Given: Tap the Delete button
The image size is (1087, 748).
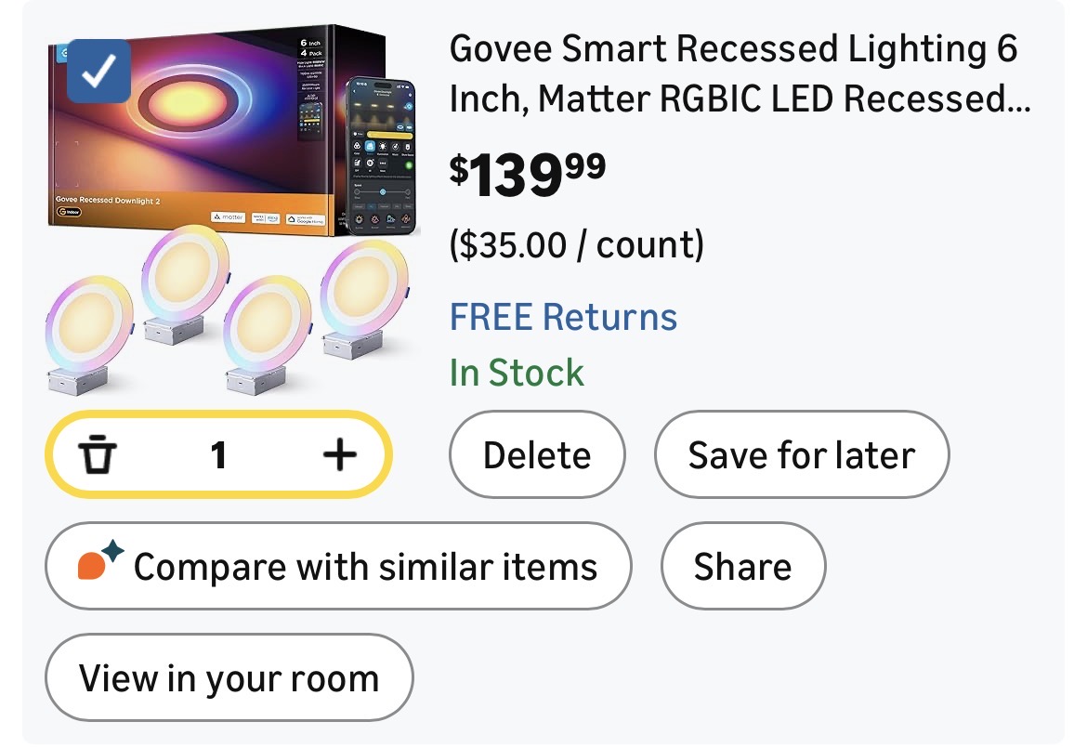Looking at the screenshot, I should point(537,455).
